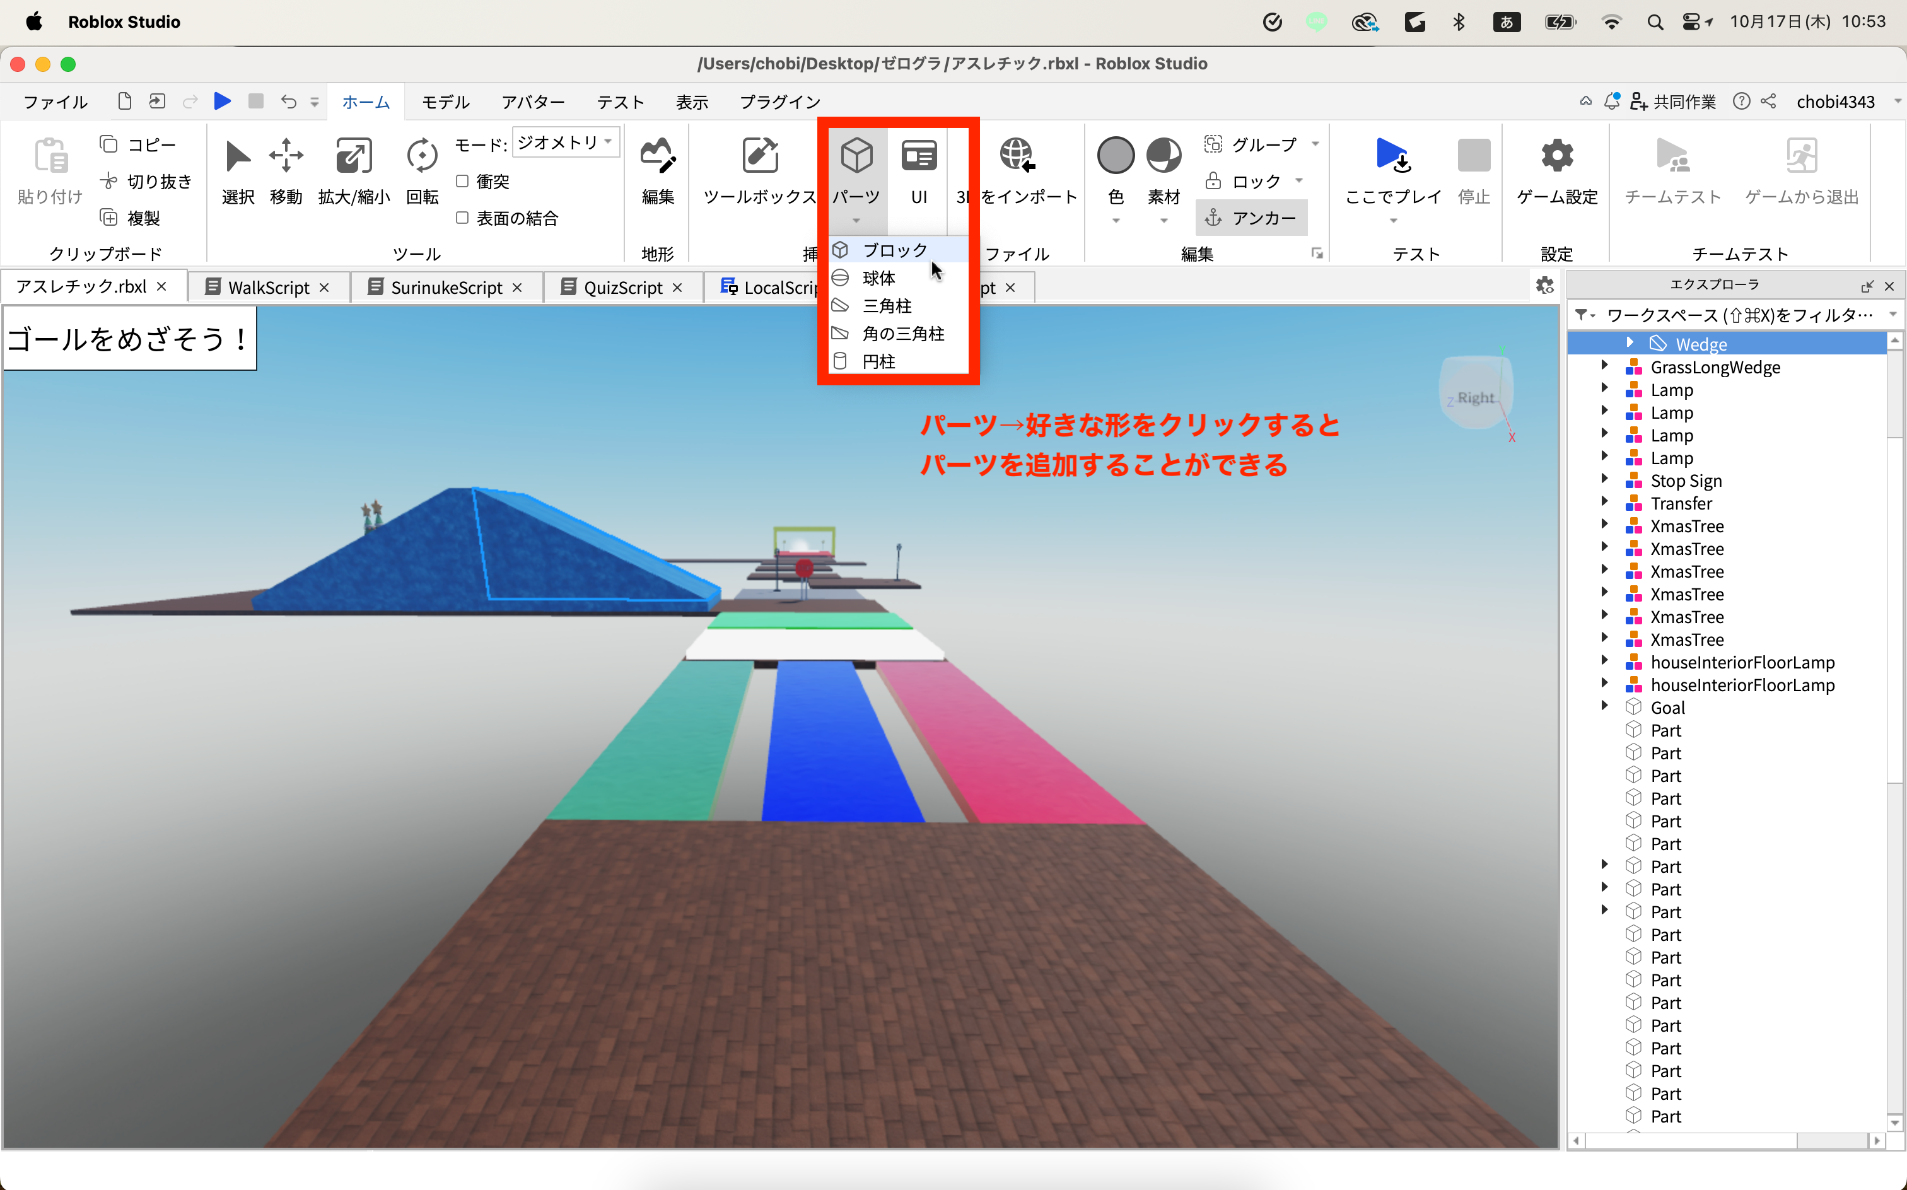1907x1190 pixels.
Task: Enable the 表面の結合 checkbox
Action: tap(463, 218)
